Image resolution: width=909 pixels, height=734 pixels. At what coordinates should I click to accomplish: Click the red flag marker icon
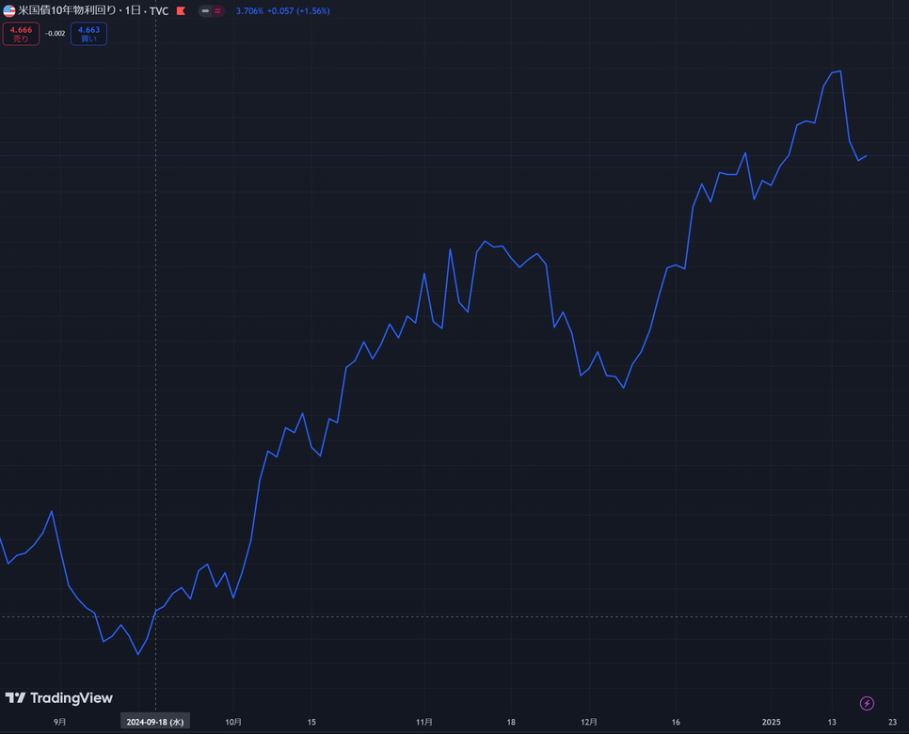(x=181, y=11)
